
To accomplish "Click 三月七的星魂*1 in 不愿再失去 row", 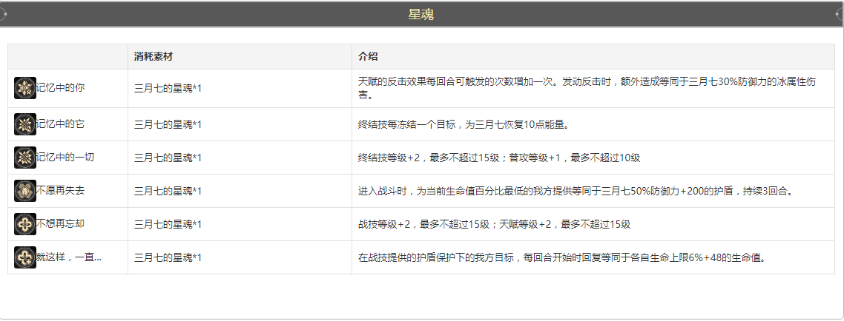I will pos(168,191).
